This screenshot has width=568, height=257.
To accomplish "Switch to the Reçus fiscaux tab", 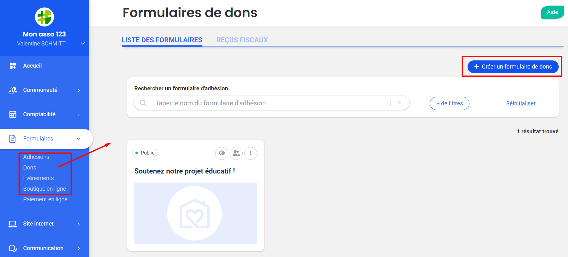I will pyautogui.click(x=242, y=40).
